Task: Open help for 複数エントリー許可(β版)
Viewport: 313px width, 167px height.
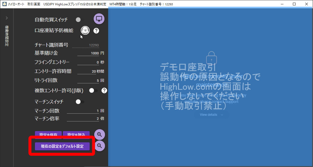Action: point(104,91)
